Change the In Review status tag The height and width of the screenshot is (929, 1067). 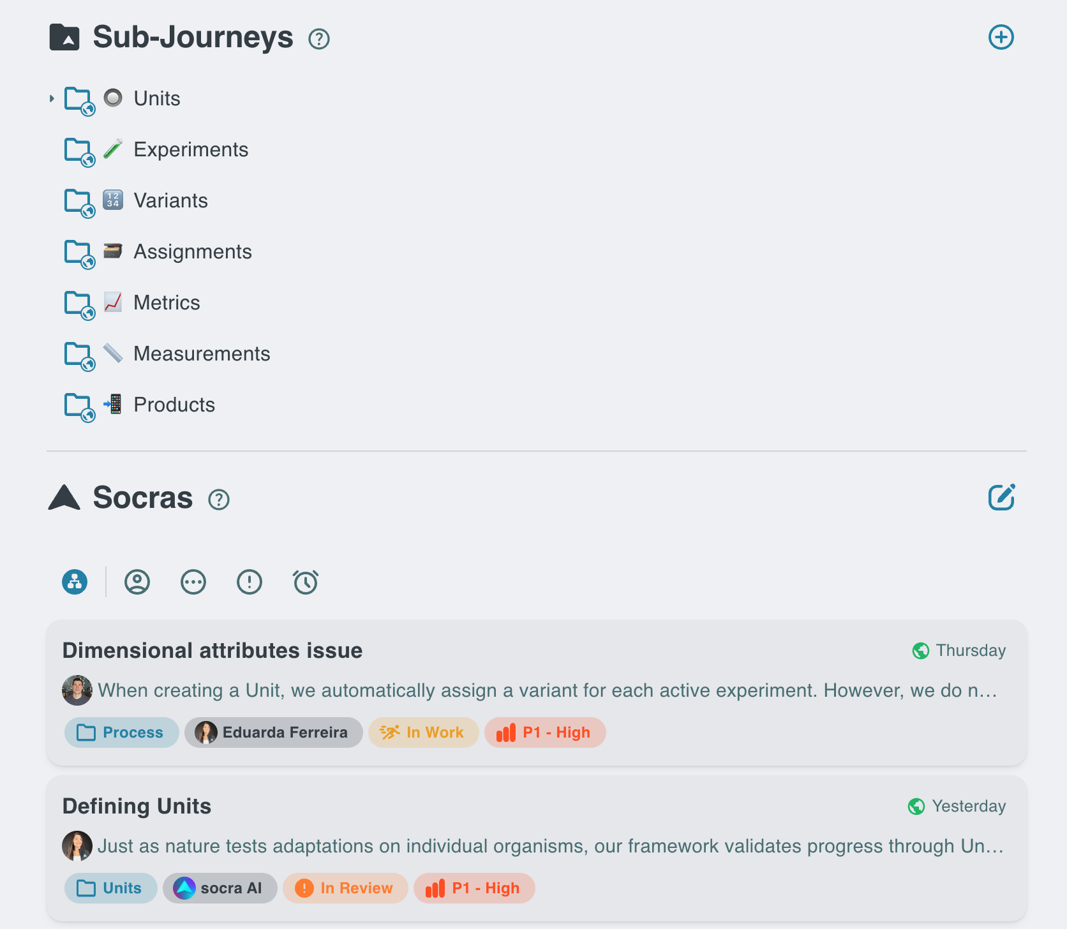tap(345, 888)
